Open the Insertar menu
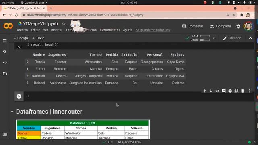 [x=57, y=30]
